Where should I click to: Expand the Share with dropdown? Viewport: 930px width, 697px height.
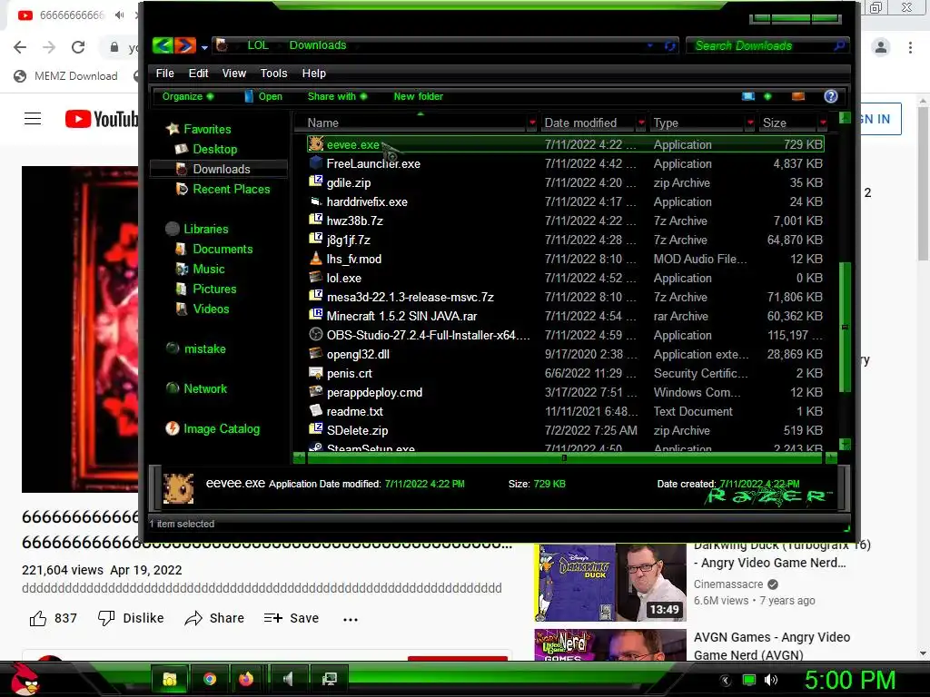337,96
